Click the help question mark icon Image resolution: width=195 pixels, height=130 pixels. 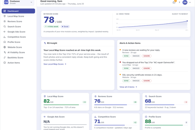(x=179, y=2)
